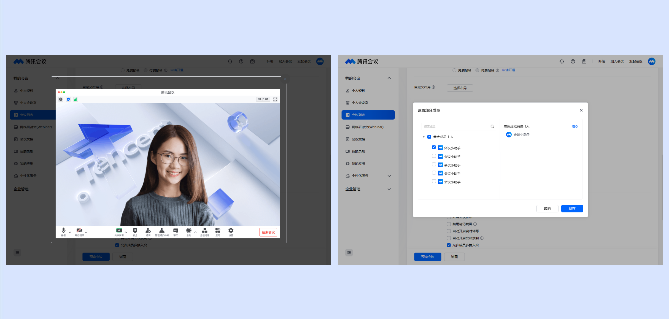This screenshot has height=319, width=669.
Task: Click 取消 in the member dialog
Action: [547, 209]
